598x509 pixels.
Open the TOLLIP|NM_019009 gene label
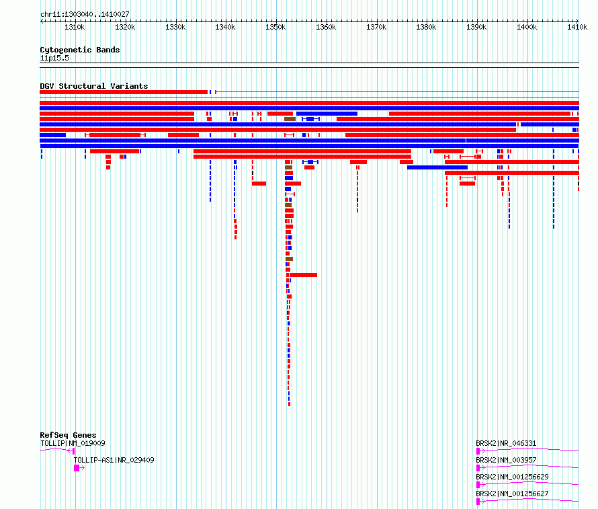click(73, 443)
